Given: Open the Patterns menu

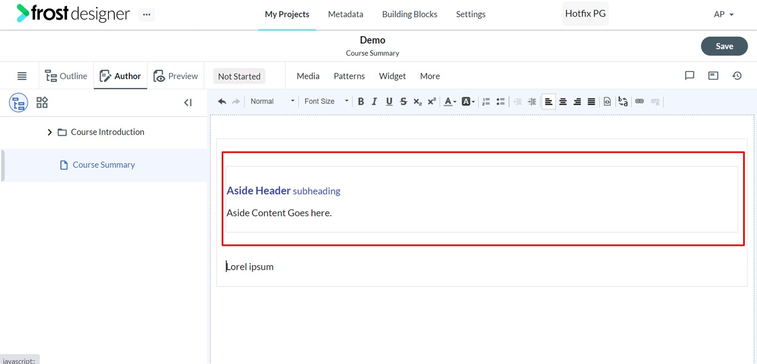Looking at the screenshot, I should [x=349, y=76].
